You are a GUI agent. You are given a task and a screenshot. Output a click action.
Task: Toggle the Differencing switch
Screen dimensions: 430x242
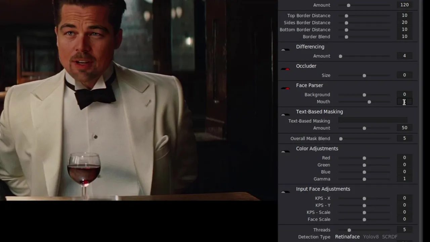click(285, 50)
